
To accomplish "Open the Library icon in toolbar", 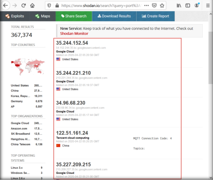I will pyautogui.click(x=179, y=6).
